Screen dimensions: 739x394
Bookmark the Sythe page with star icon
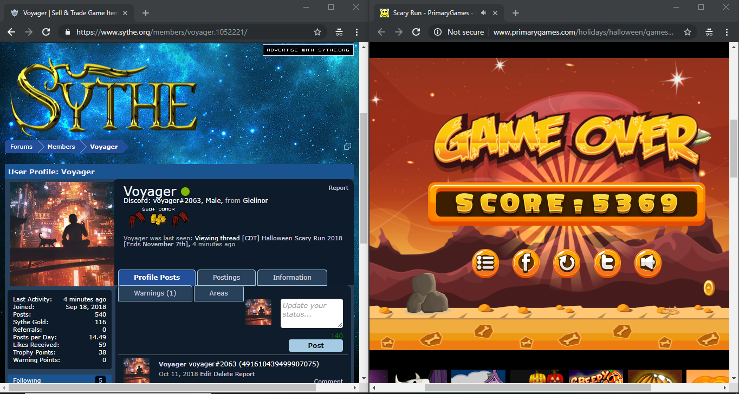[317, 32]
